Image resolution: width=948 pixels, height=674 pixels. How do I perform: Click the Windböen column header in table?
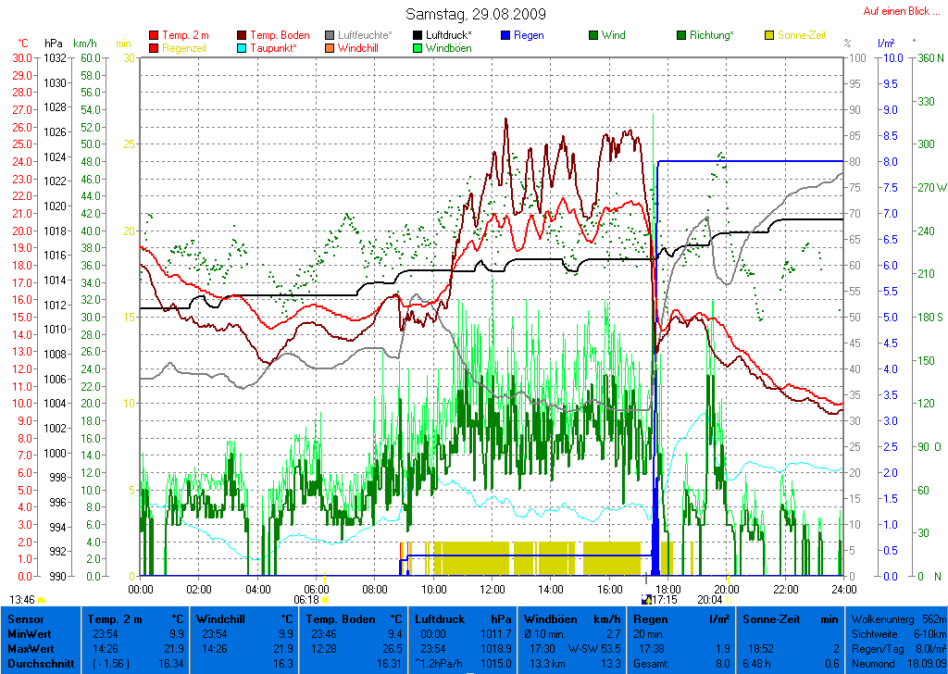548,618
